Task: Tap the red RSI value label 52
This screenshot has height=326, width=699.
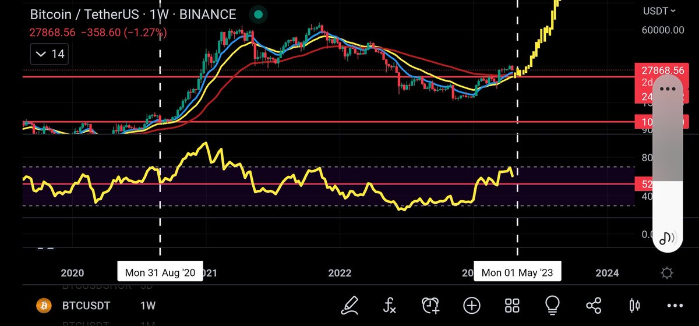Action: (x=643, y=184)
